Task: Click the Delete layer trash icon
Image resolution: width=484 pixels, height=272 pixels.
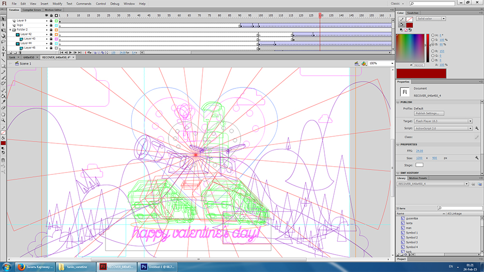Action: pos(20,53)
